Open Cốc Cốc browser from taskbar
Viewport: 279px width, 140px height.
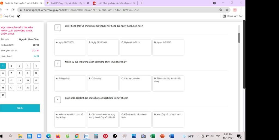tap(68, 136)
